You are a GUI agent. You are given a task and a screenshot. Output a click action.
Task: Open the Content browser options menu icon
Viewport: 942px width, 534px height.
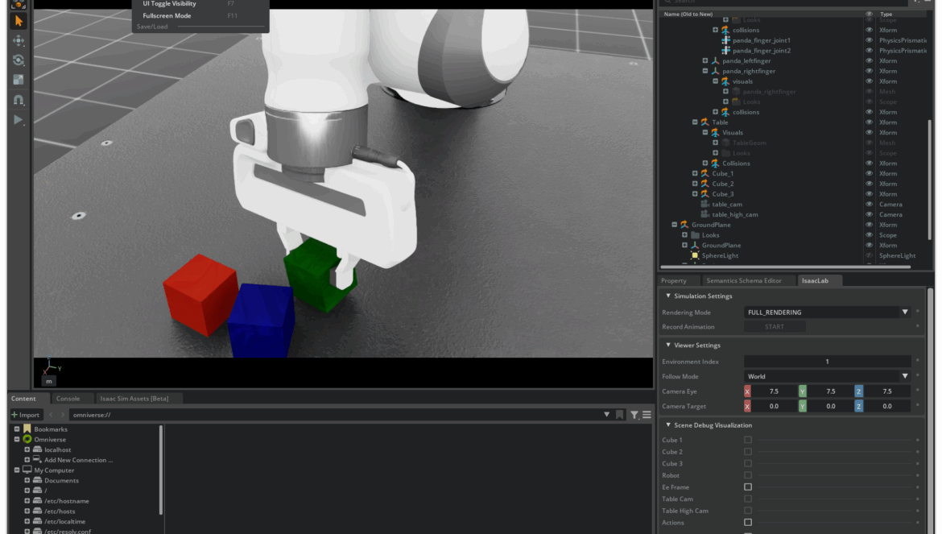[x=647, y=415]
